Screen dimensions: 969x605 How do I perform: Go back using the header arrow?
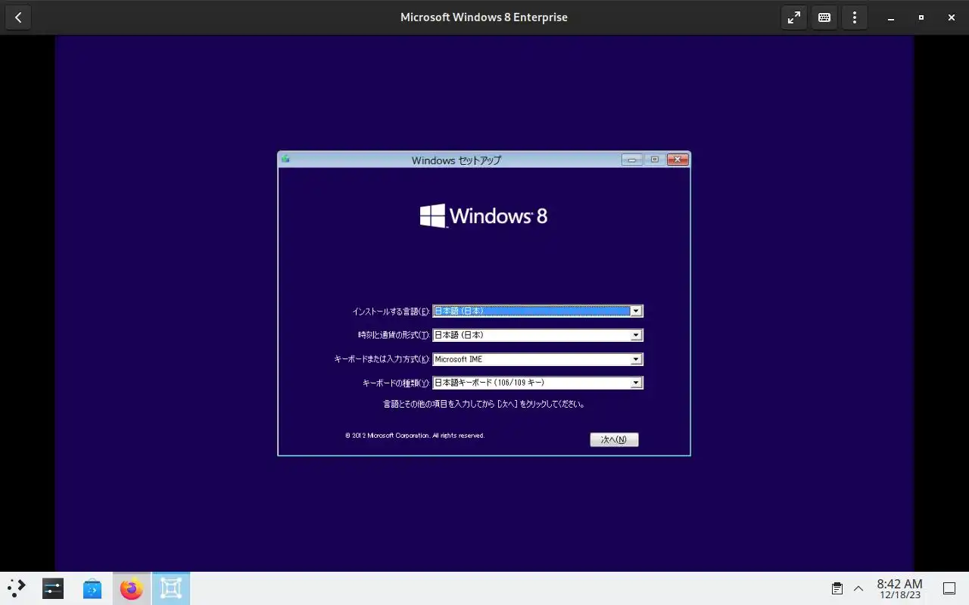[18, 17]
